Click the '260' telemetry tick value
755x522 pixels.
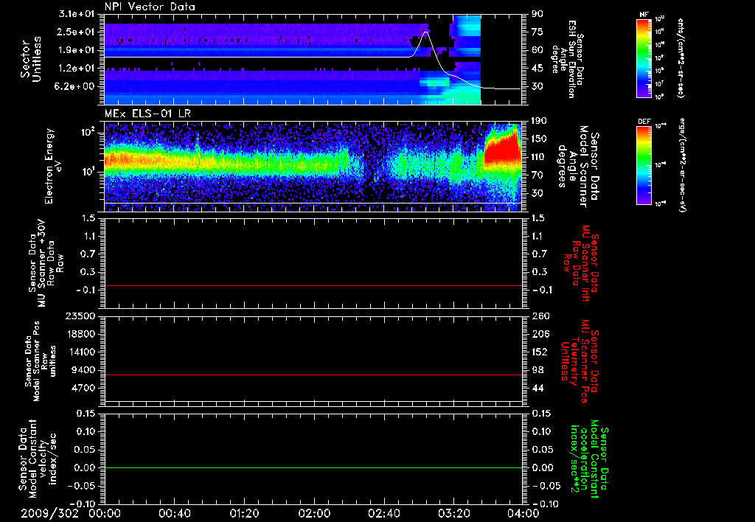pos(540,316)
